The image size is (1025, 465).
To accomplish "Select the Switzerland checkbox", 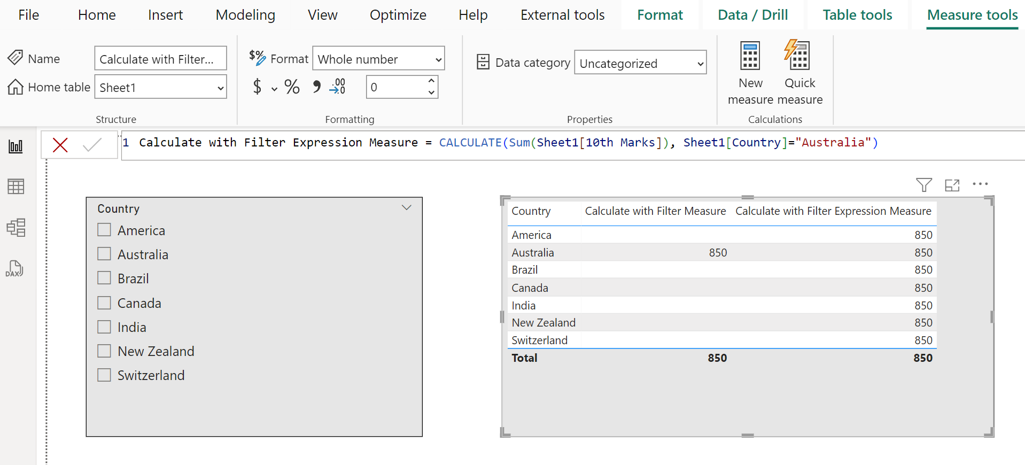I will pyautogui.click(x=104, y=375).
